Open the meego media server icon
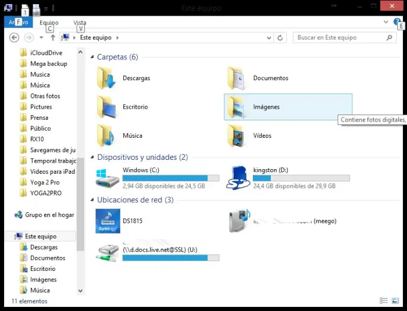Image resolution: width=407 pixels, height=311 pixels. 240,220
